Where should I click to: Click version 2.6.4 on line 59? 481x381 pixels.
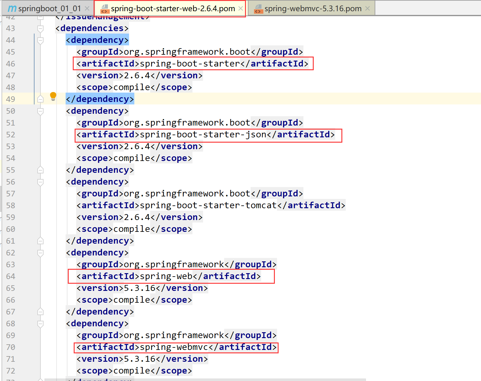137,217
